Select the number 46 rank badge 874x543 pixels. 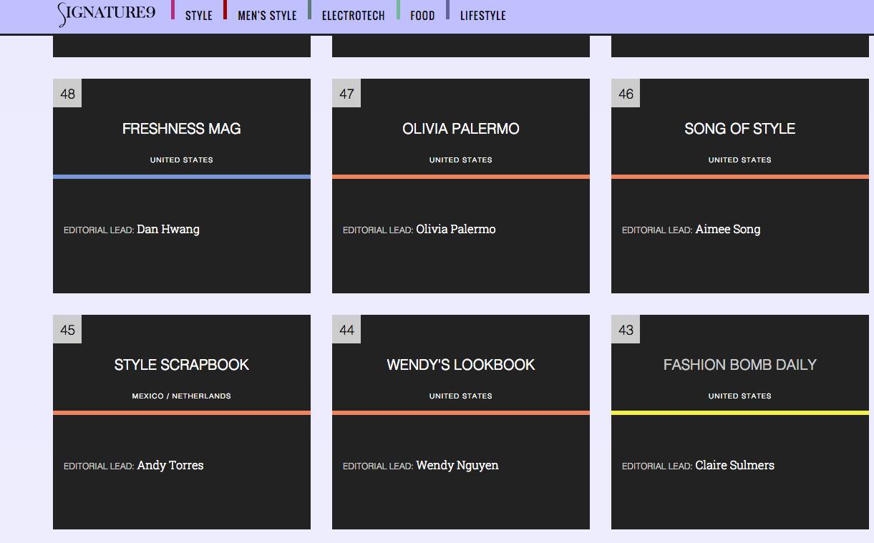(x=626, y=94)
